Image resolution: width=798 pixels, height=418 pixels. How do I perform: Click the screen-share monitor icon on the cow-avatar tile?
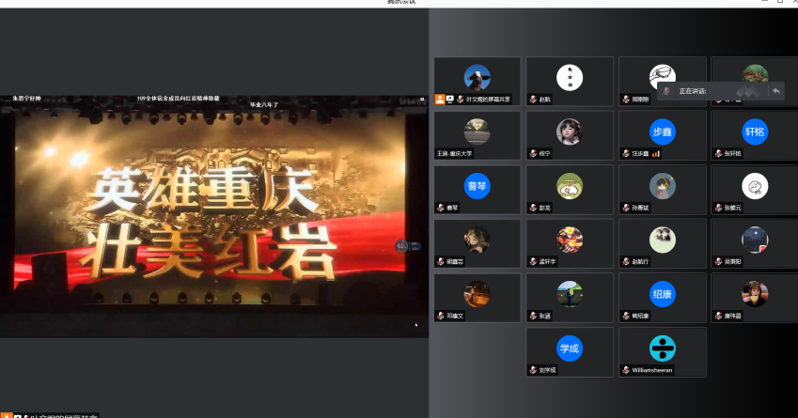click(450, 100)
